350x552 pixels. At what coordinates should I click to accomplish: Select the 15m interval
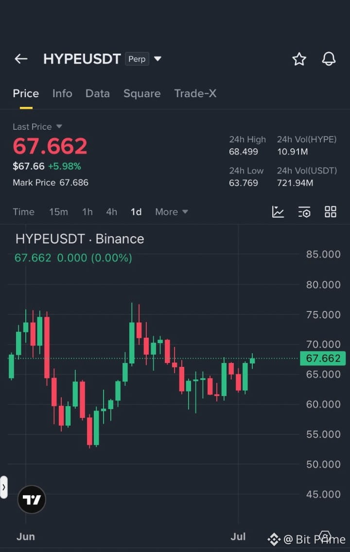point(58,212)
